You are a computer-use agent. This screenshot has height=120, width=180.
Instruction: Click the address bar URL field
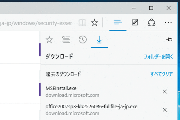coord(36,23)
